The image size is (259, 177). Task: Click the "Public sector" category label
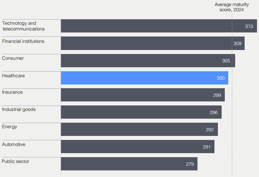16,161
